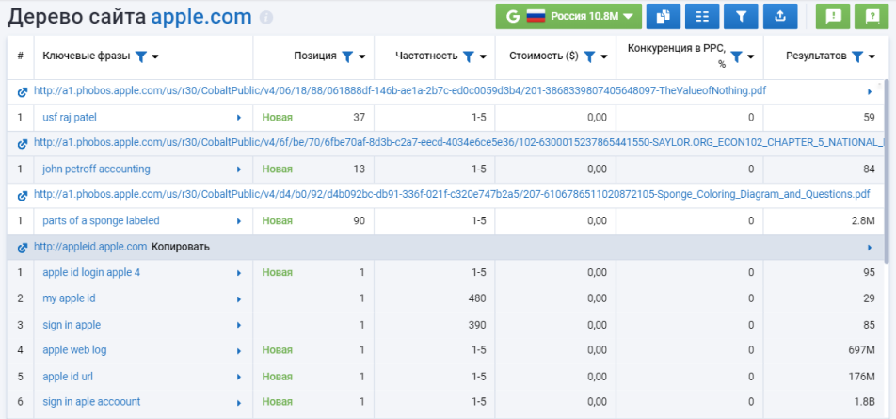
Task: Open external link icon for SAYLOR.ORG_ECON102 URL
Action: coord(23,144)
